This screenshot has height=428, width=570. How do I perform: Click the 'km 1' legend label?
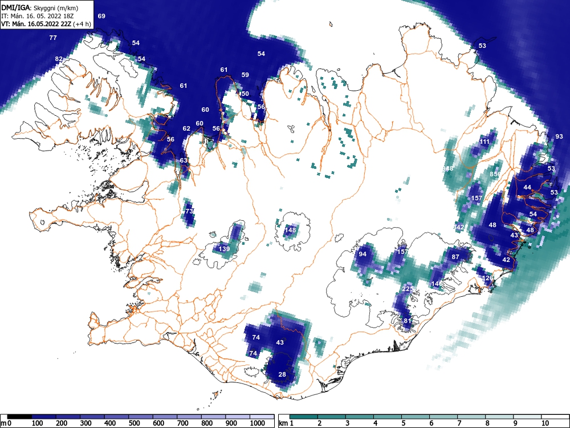click(x=286, y=423)
